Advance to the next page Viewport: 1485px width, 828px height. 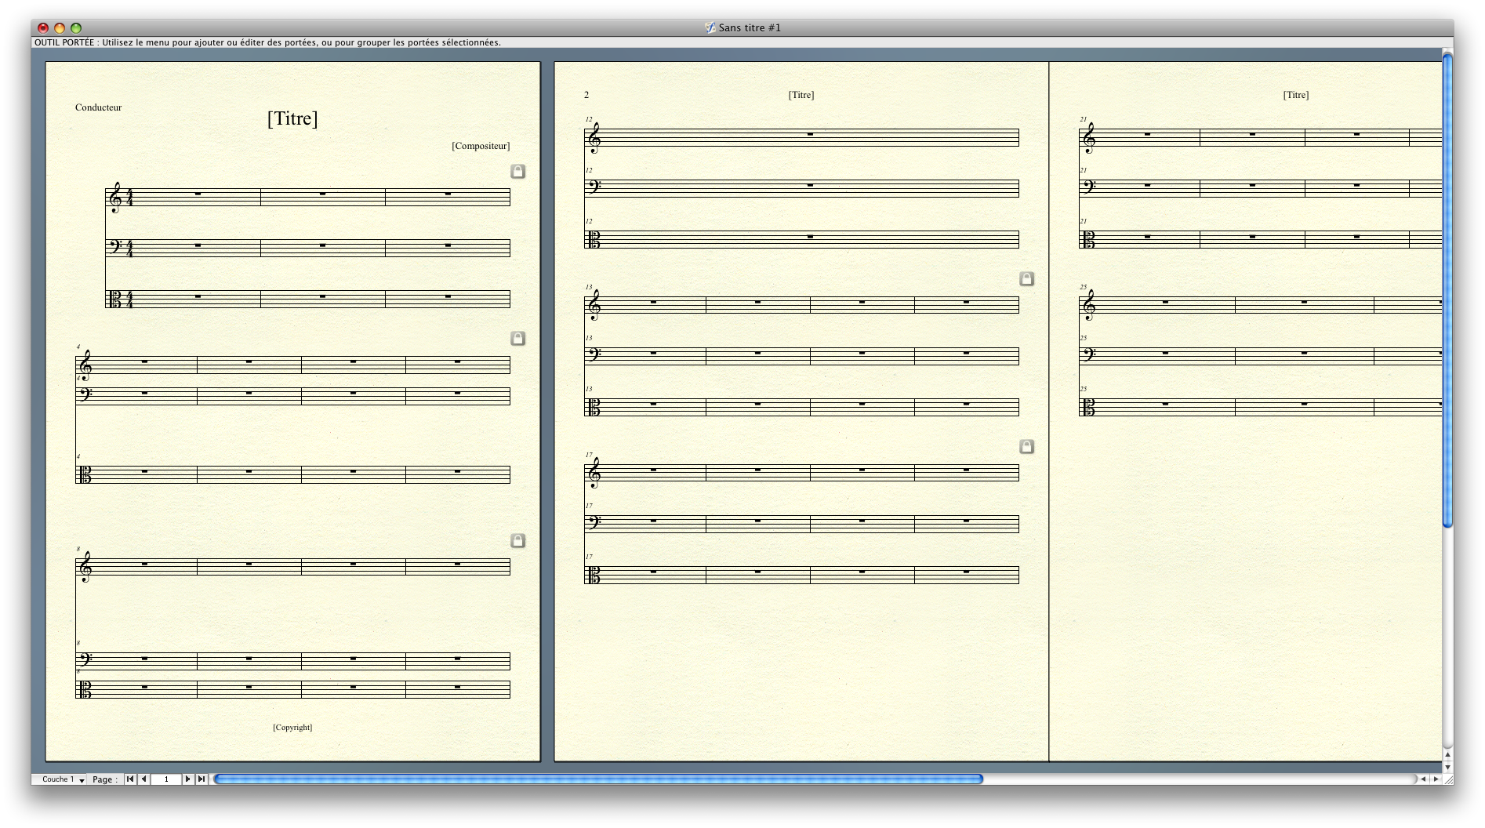[187, 779]
